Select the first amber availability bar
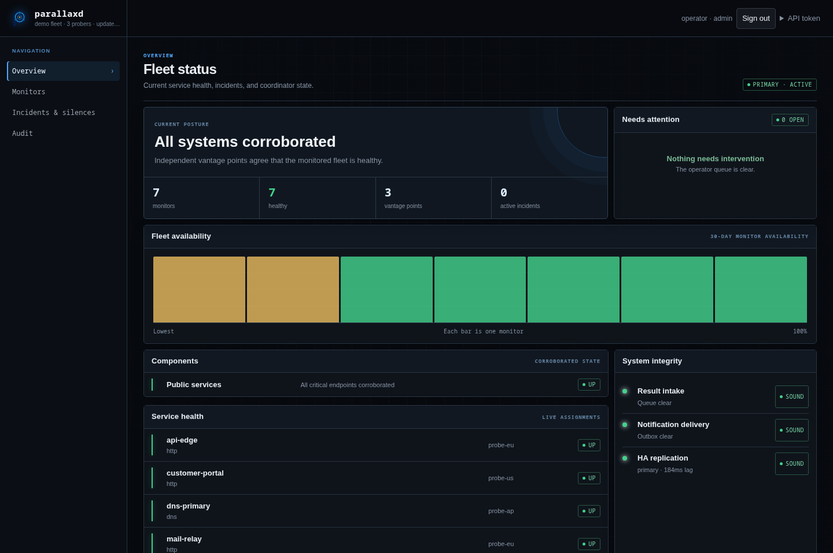The height and width of the screenshot is (553, 833). coord(199,290)
